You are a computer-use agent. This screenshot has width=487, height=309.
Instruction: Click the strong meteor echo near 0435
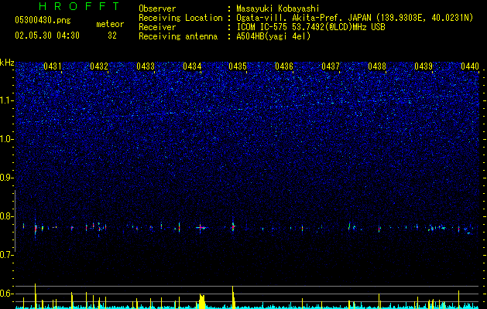[233, 227]
